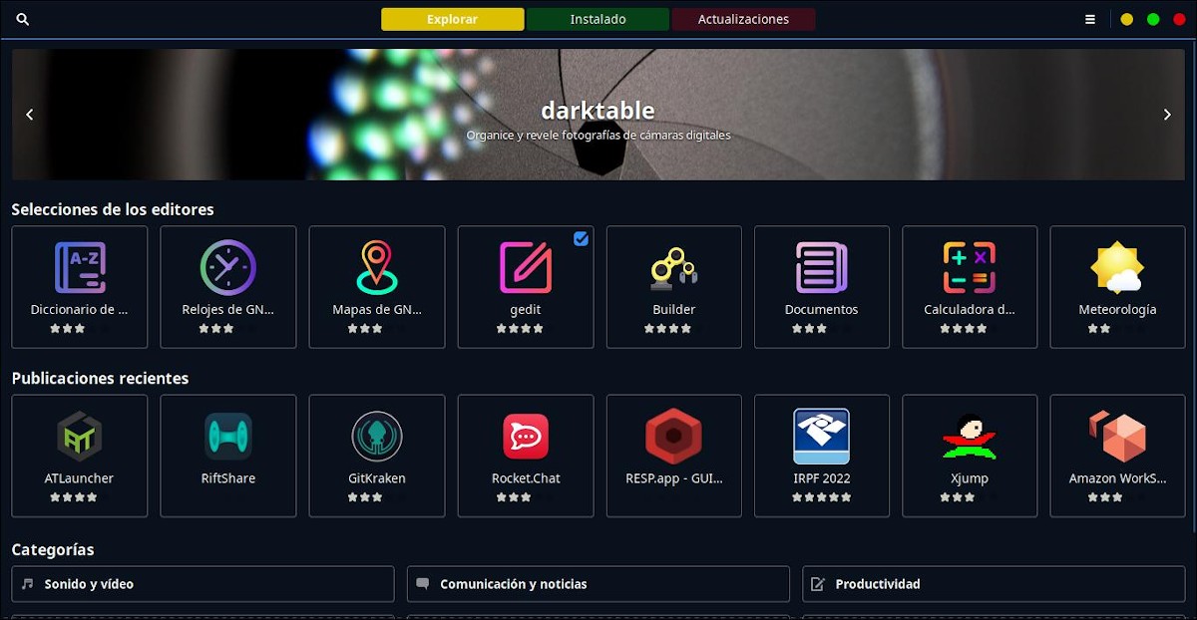Click the "RiftShare" app name
The image size is (1197, 620).
point(228,478)
